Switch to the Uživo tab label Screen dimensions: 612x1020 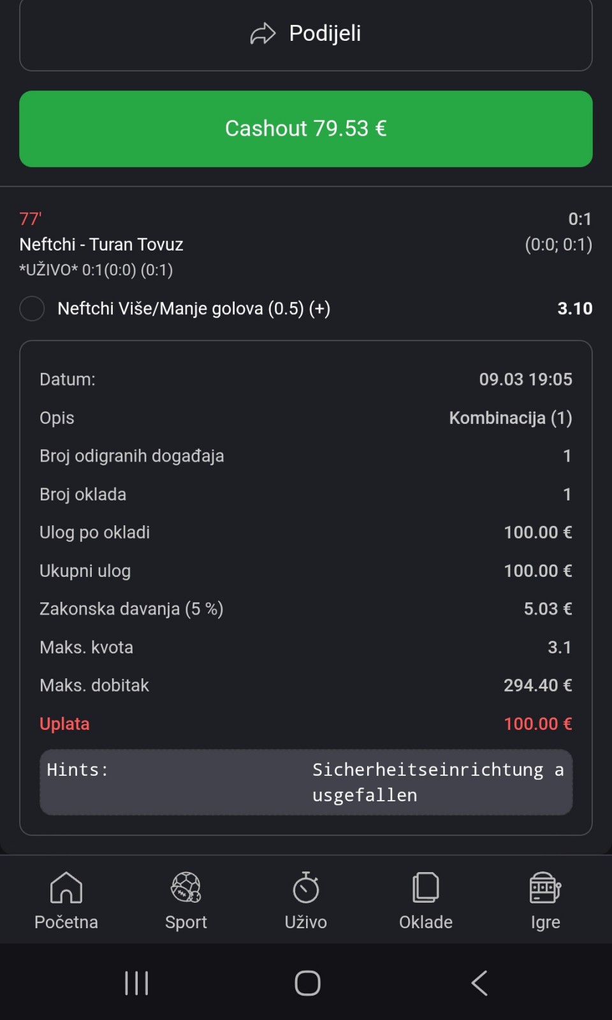306,922
